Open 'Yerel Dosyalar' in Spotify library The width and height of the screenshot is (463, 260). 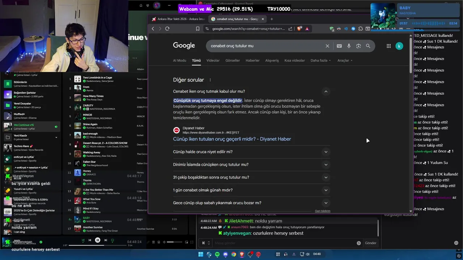coord(31,105)
